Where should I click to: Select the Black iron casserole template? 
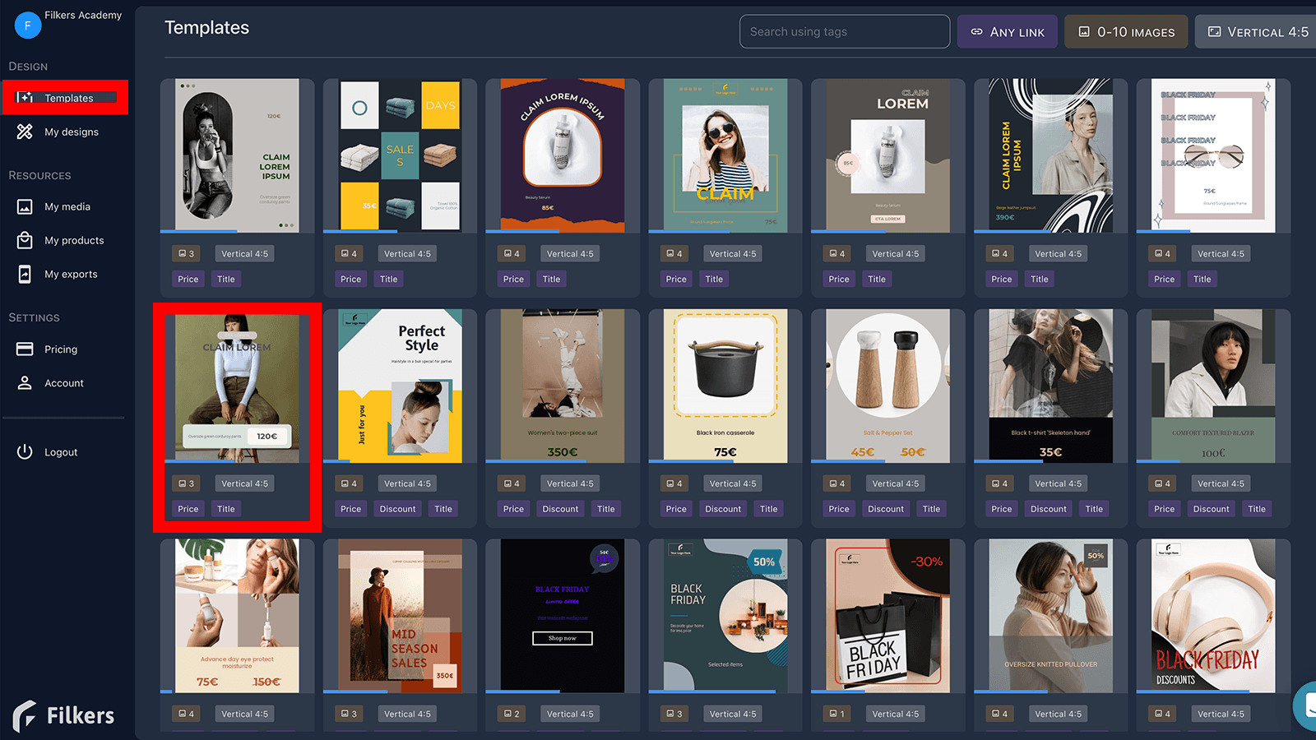725,386
